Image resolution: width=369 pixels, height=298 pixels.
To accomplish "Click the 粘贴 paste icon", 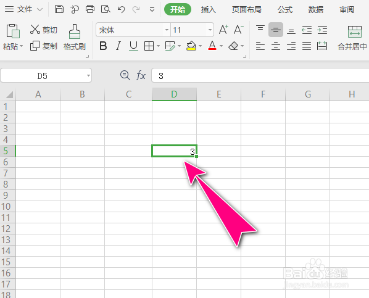I will pyautogui.click(x=13, y=31).
